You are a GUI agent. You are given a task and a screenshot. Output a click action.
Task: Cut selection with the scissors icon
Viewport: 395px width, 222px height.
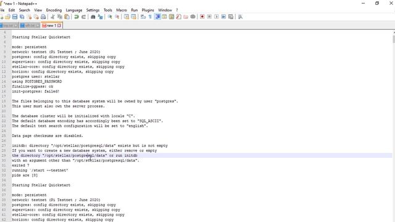pos(52,17)
